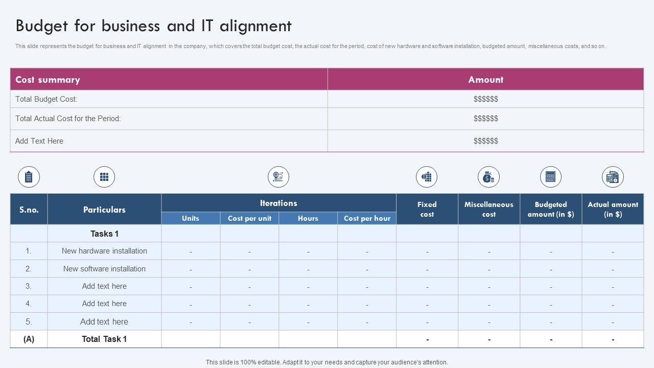Screen dimensions: 654x368
Task: Click serial number '1.' cell
Action: 29,251
